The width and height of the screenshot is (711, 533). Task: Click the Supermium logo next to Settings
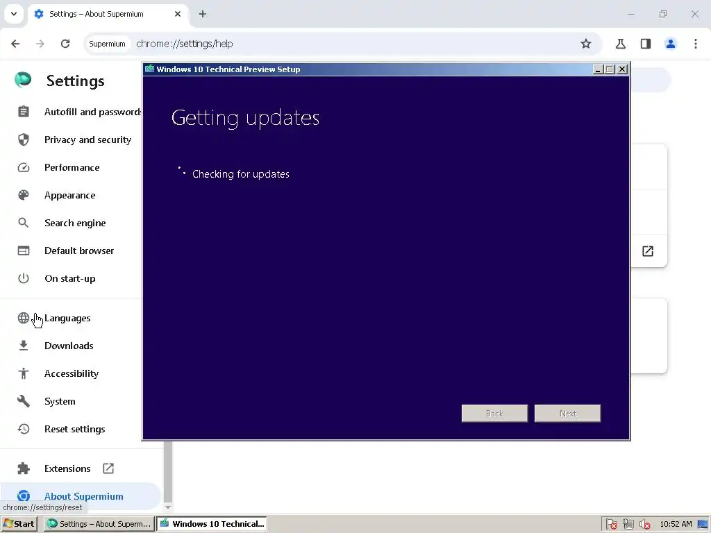(23, 80)
